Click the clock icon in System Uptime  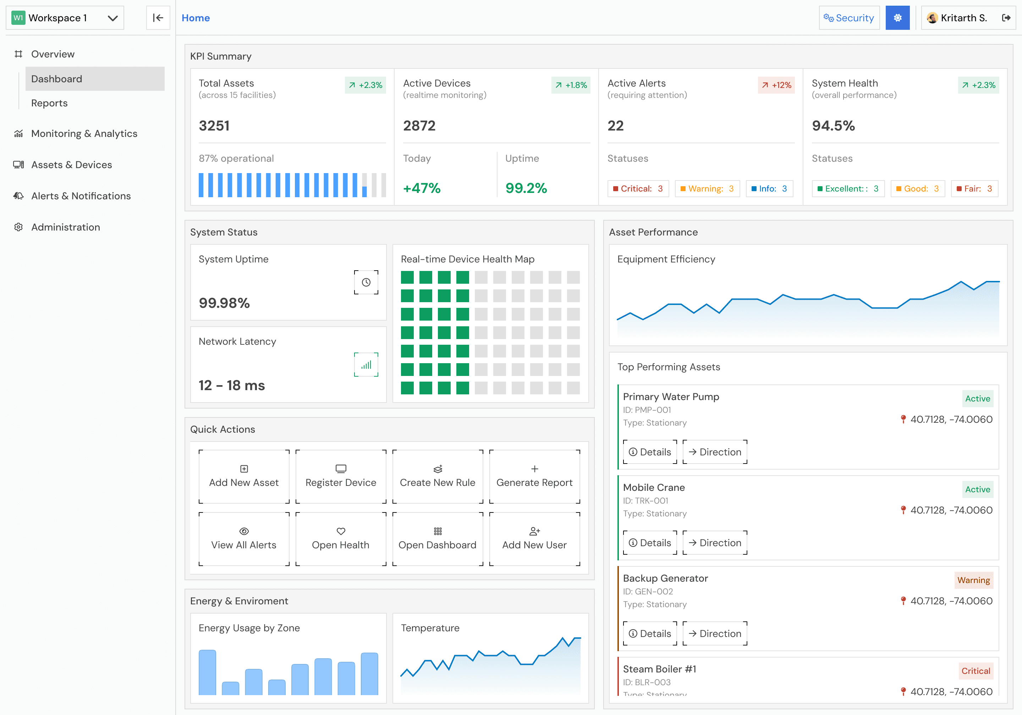366,282
